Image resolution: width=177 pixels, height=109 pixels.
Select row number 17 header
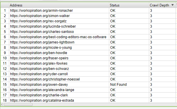[5, 95]
